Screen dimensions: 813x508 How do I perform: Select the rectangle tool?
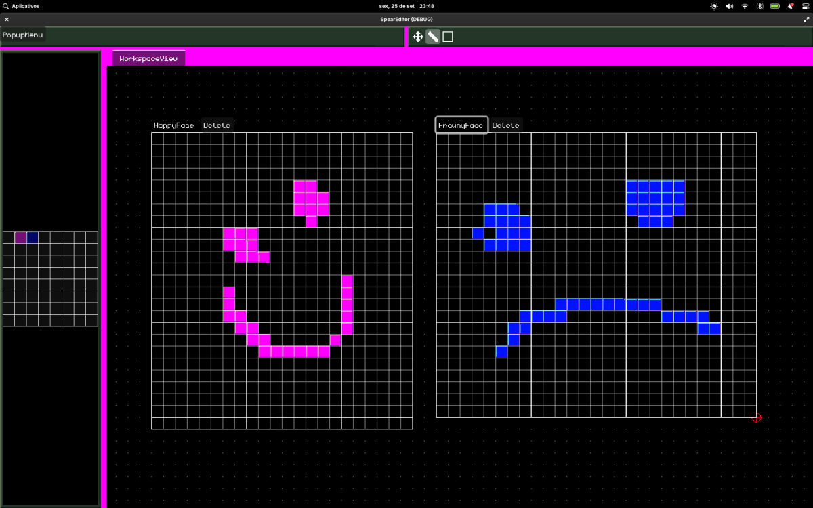448,37
